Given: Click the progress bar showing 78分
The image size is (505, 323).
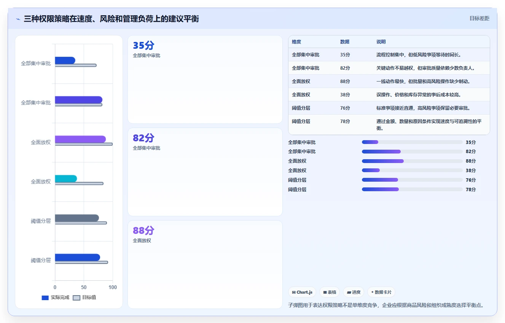Looking at the screenshot, I should coord(412,189).
